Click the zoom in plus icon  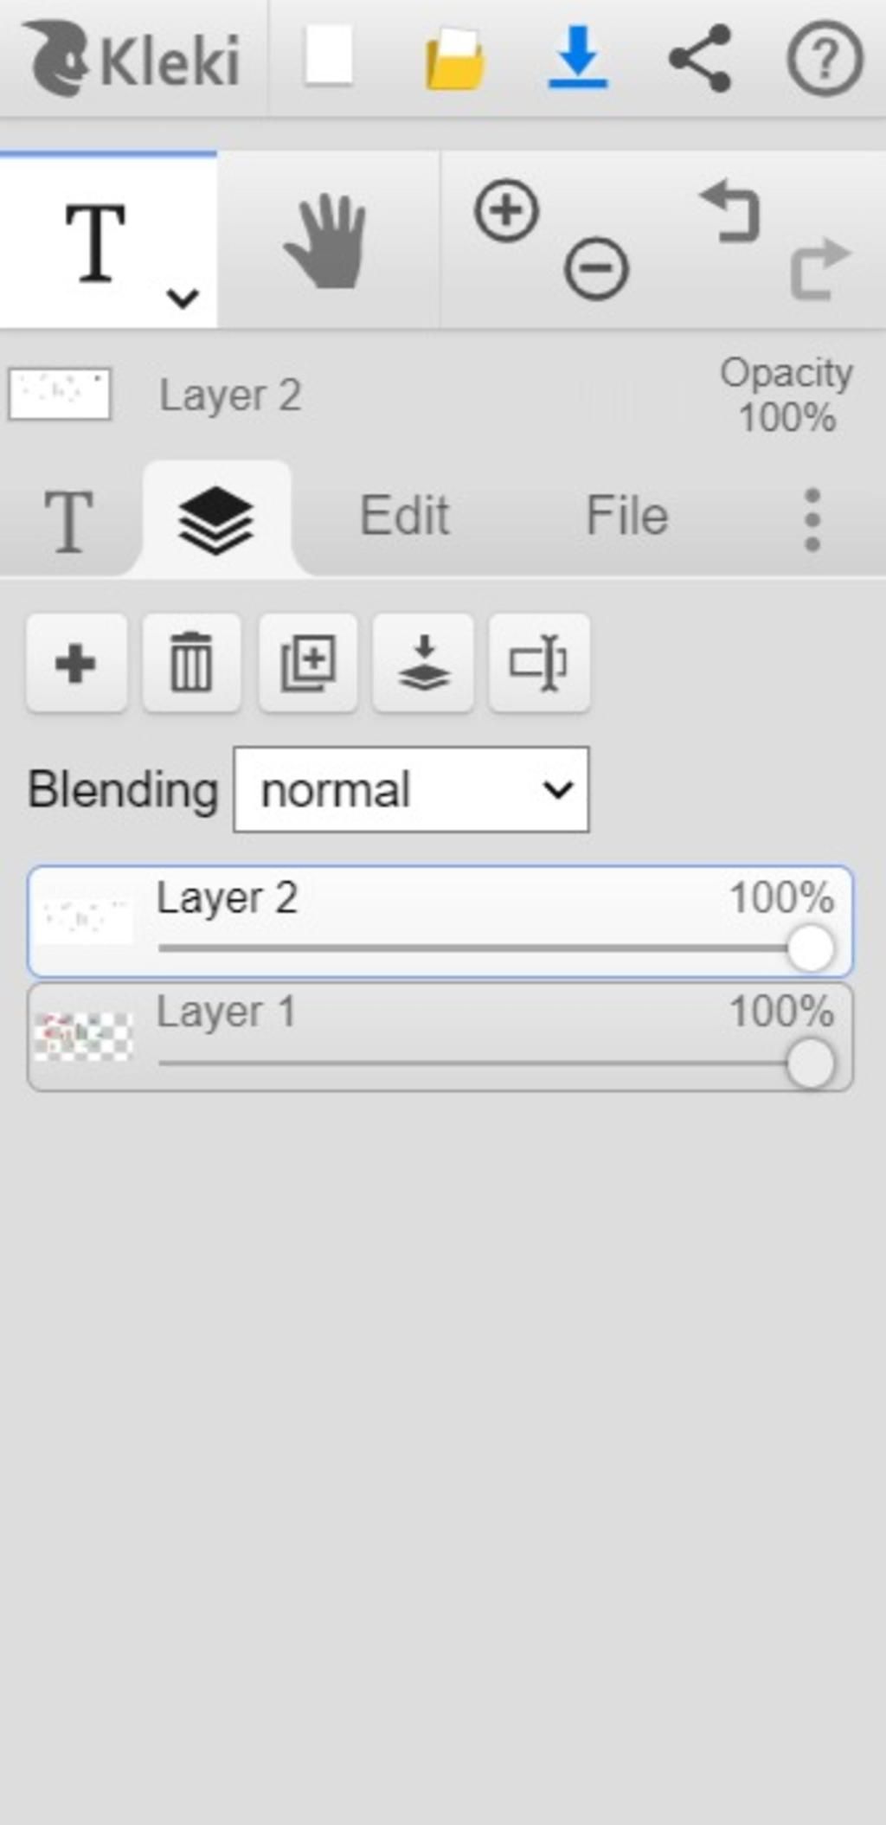(506, 210)
